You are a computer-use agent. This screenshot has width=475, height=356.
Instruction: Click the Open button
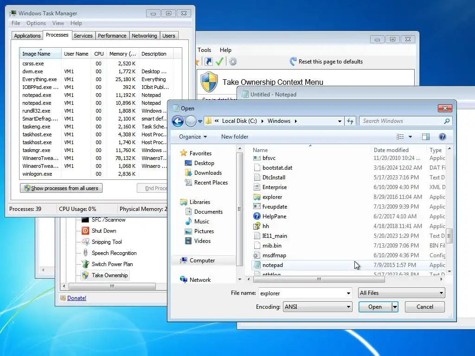coord(375,307)
